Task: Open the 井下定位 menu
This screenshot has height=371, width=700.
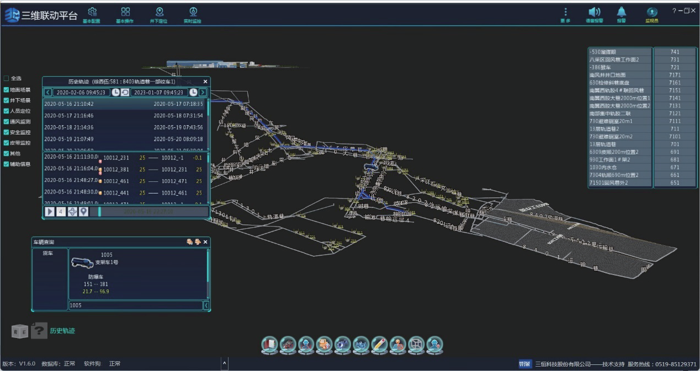Action: (x=160, y=14)
